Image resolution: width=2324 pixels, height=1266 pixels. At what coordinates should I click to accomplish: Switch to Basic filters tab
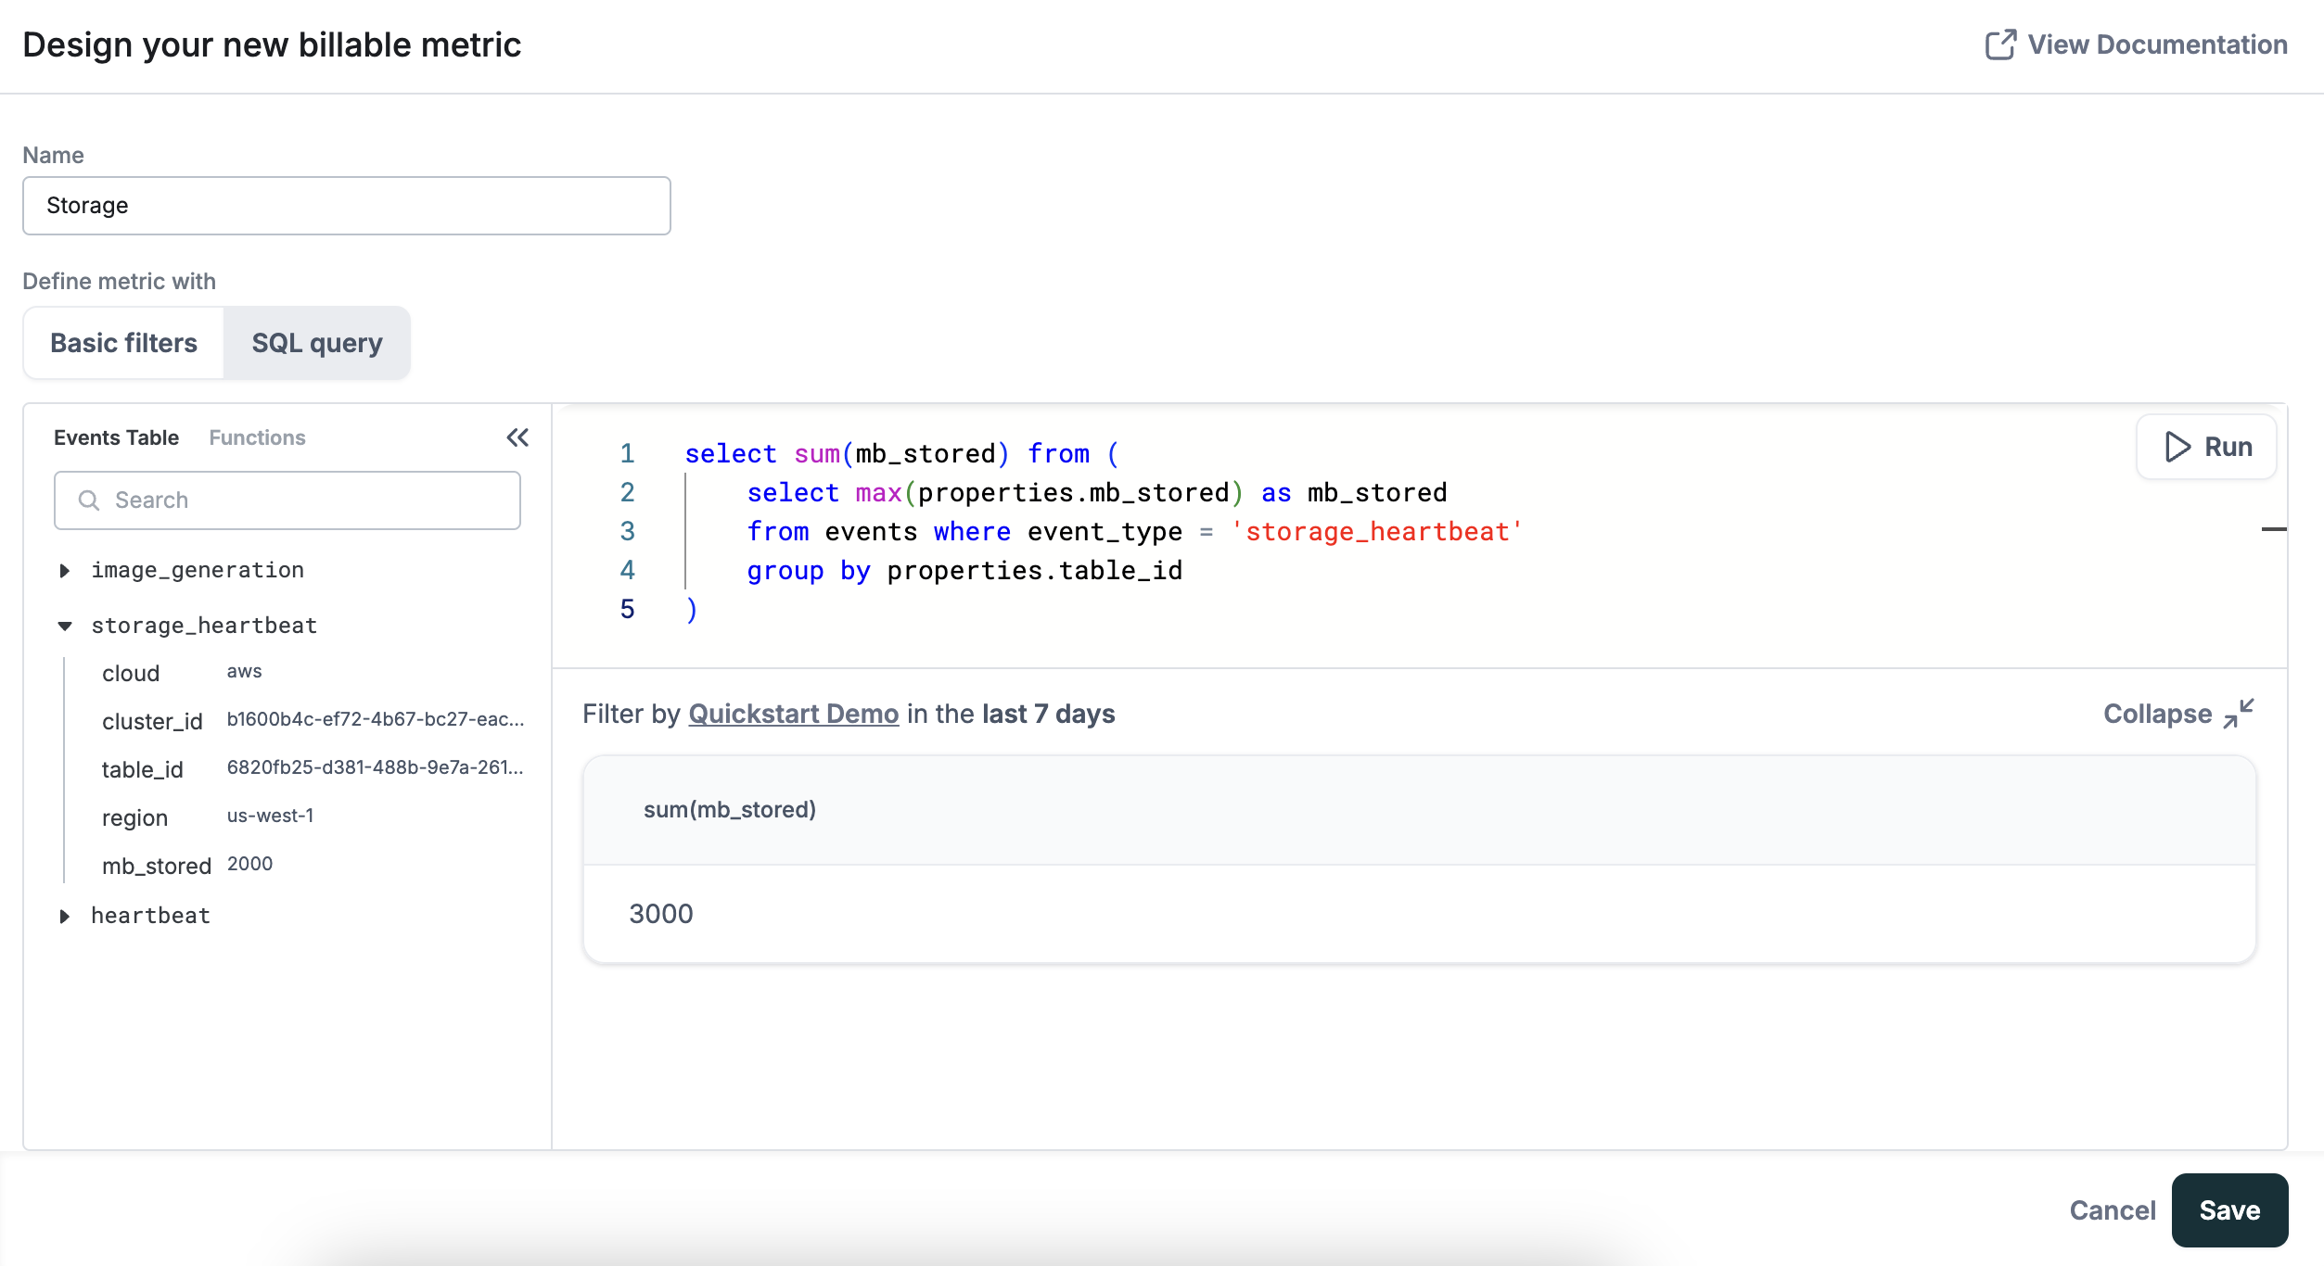(x=123, y=342)
